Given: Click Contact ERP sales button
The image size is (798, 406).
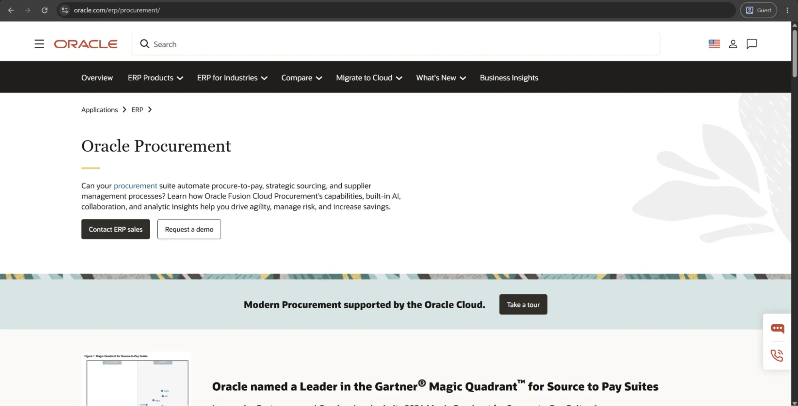Looking at the screenshot, I should [116, 229].
